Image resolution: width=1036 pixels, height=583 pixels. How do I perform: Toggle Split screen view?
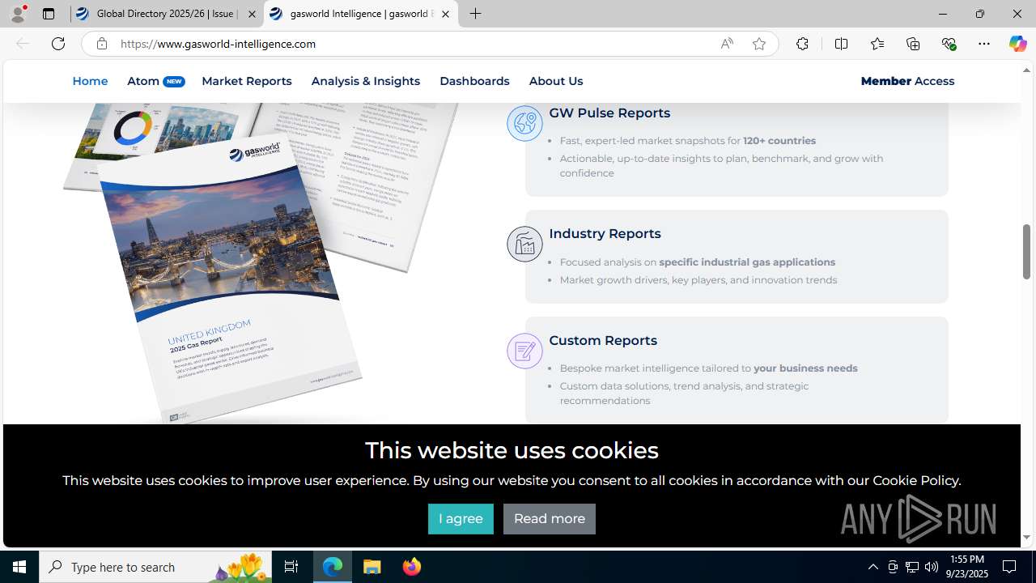tap(841, 44)
